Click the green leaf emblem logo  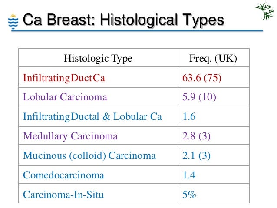pyautogui.click(x=264, y=12)
